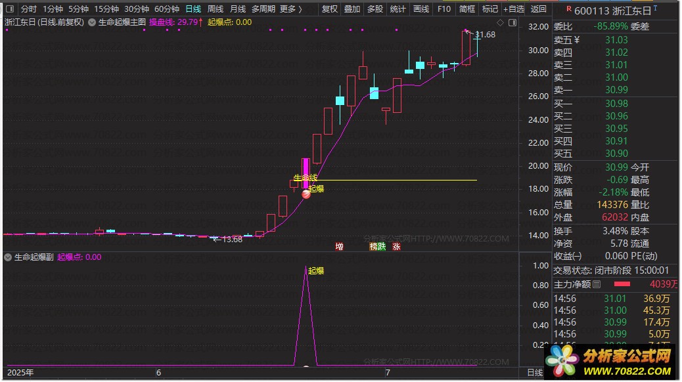Screen dimensions: 682x382
Task: Click the 买二 price 30.96
Action: [x=616, y=116]
